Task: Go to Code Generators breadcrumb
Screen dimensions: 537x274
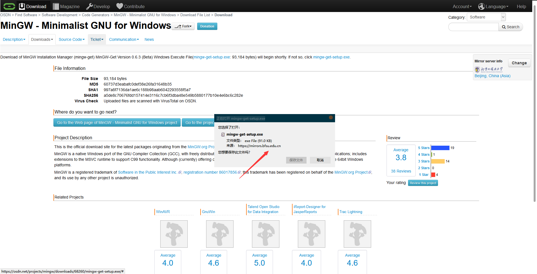Action: pos(96,15)
